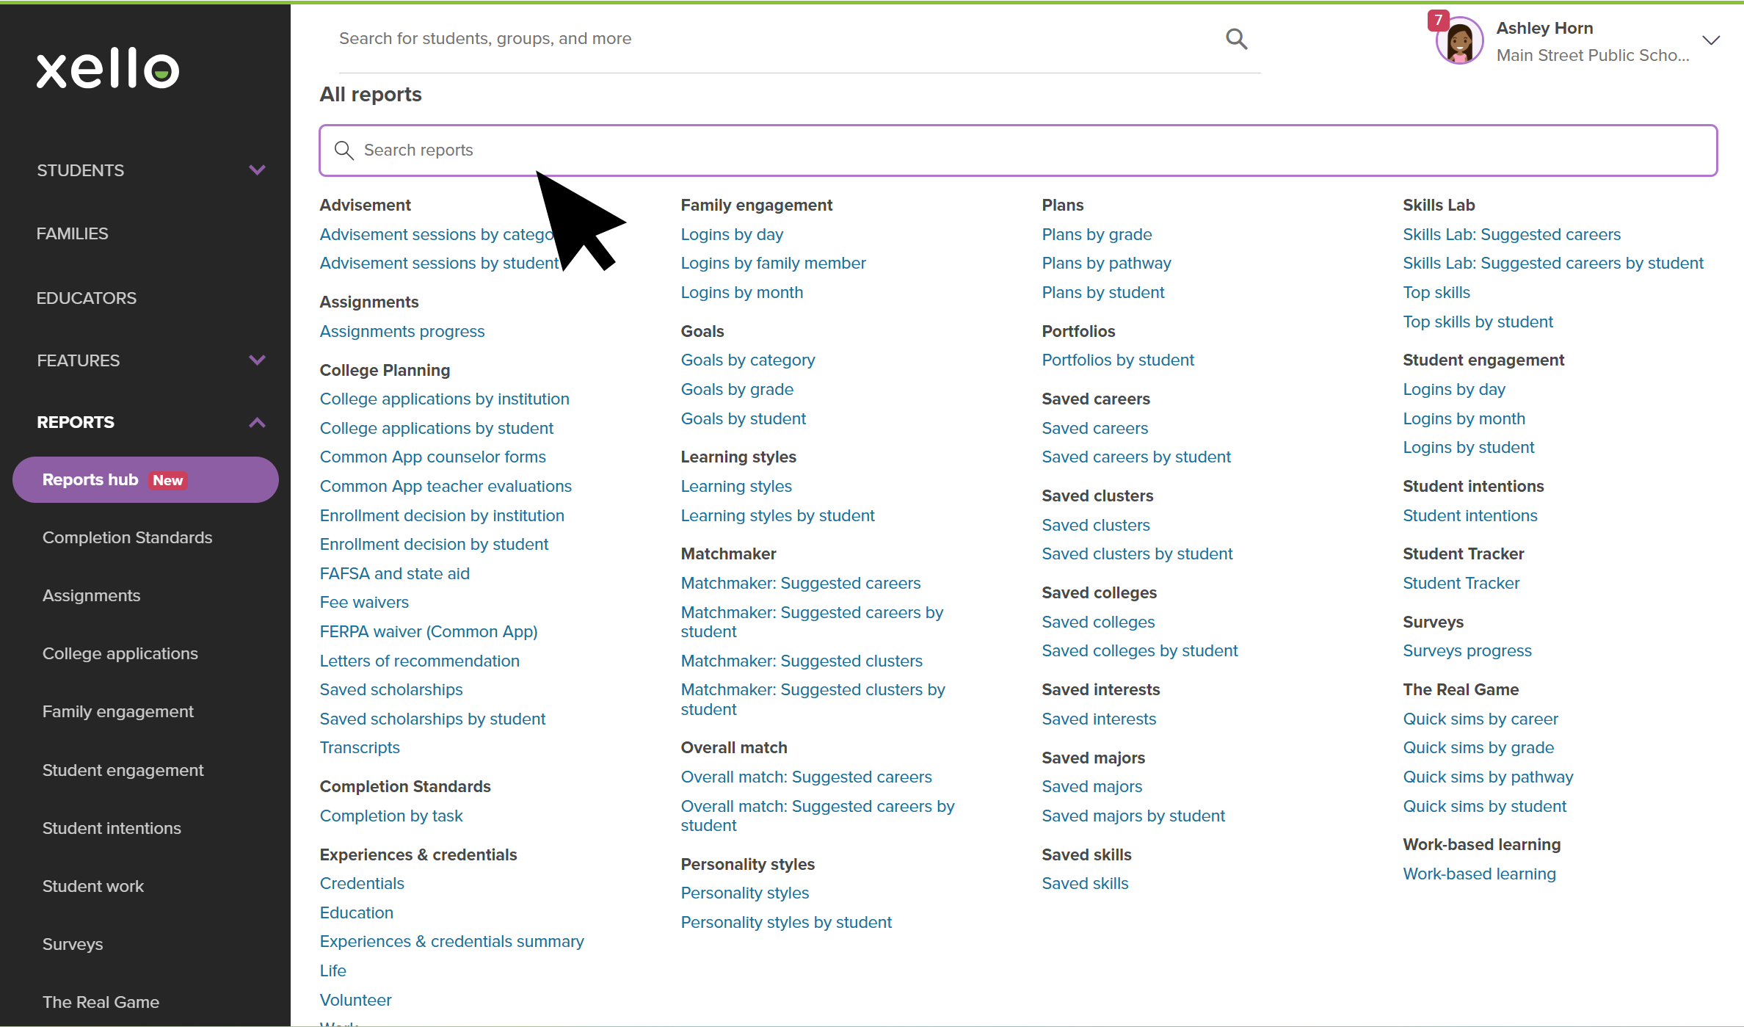Collapse the Reports menu chevron

pos(257,422)
